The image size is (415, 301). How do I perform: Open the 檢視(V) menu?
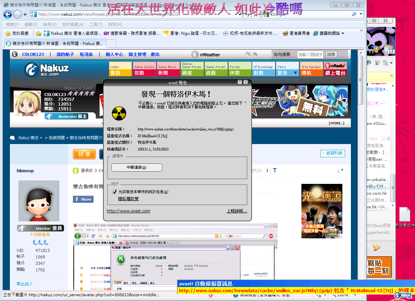pos(50,25)
